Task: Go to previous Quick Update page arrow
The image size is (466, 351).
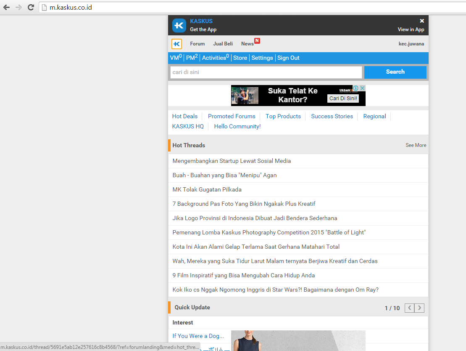Action: point(410,308)
